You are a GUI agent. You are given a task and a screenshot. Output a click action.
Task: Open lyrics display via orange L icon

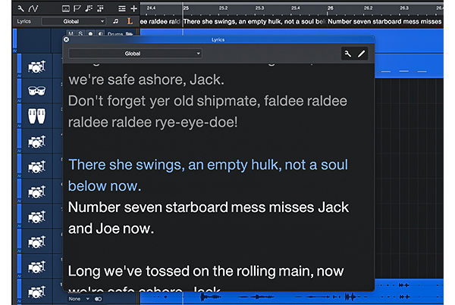click(x=130, y=21)
